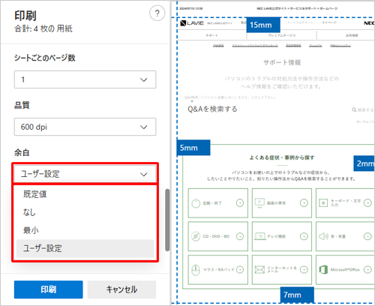Click the 7mm bottom margin field

tap(297, 295)
